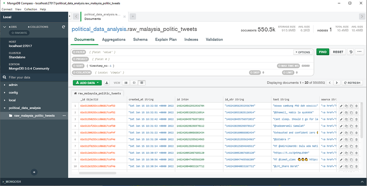Close the political_data_analysis Documents tab
The width and height of the screenshot is (367, 186).
[125, 16]
